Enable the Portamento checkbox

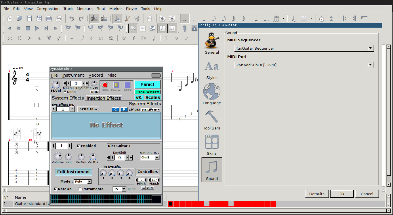click(x=80, y=189)
